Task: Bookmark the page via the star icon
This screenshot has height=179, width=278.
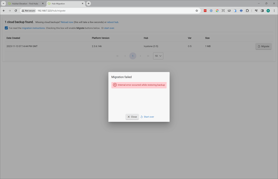Action: (197, 10)
